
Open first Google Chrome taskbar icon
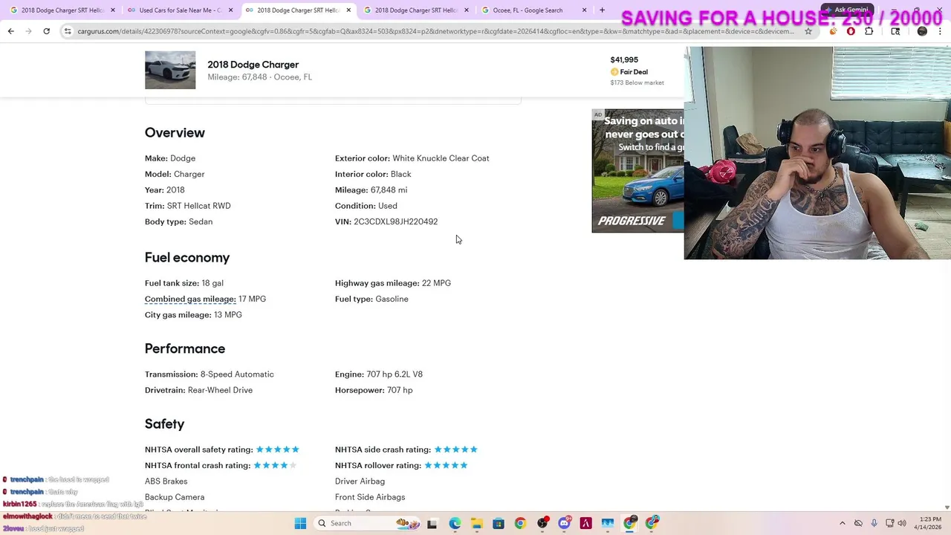coord(520,523)
